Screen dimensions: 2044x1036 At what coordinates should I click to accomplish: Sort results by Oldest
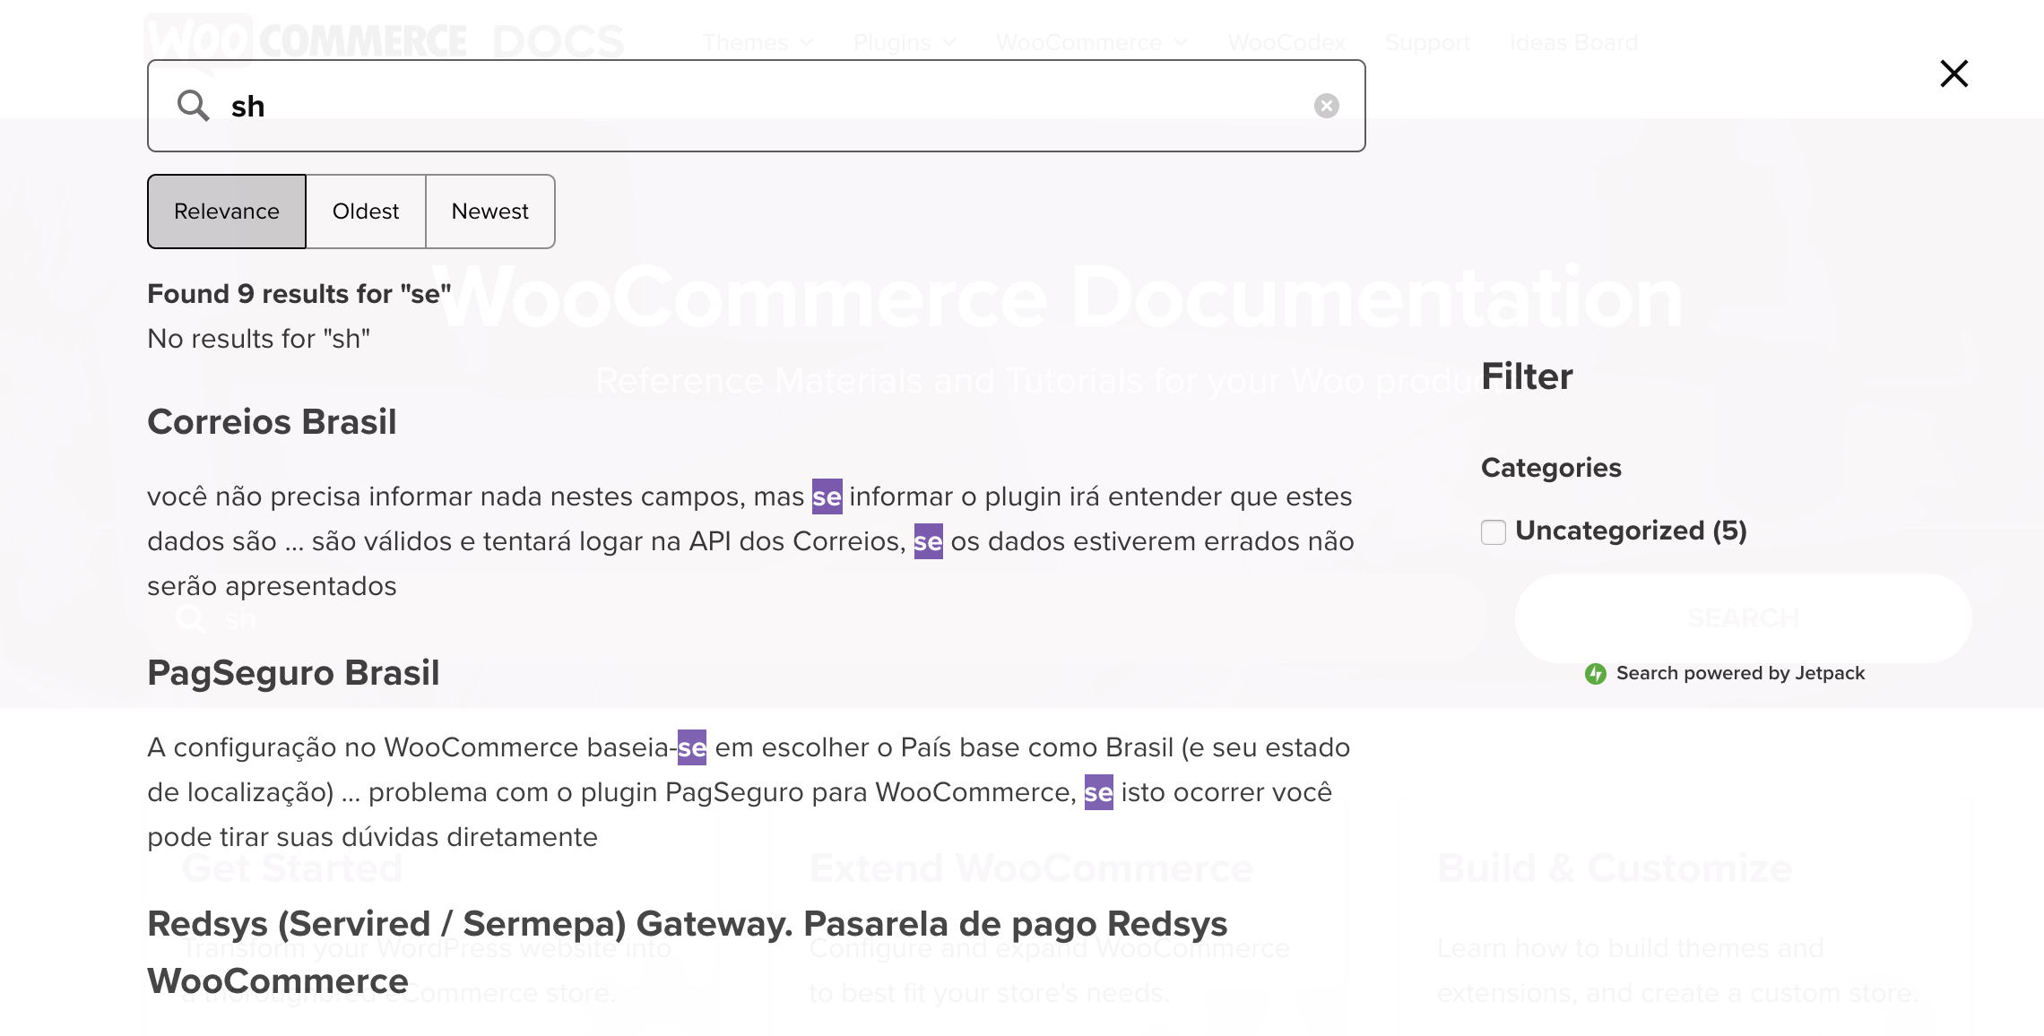pyautogui.click(x=366, y=212)
